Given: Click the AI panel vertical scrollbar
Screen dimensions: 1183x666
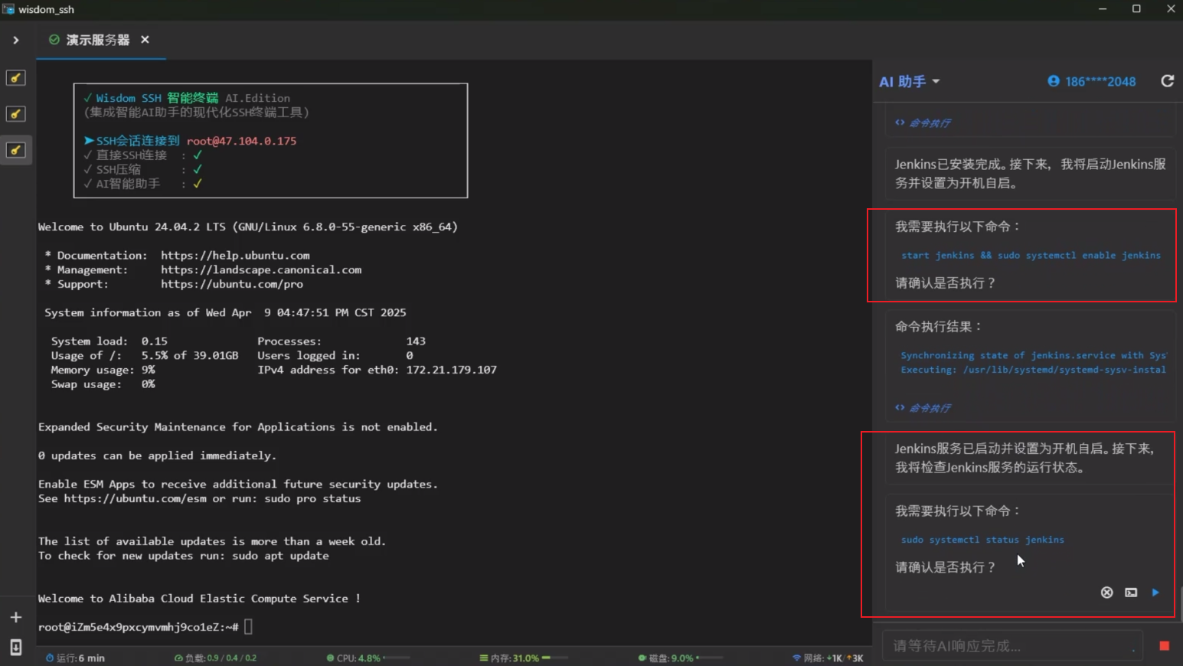Looking at the screenshot, I should [1180, 605].
